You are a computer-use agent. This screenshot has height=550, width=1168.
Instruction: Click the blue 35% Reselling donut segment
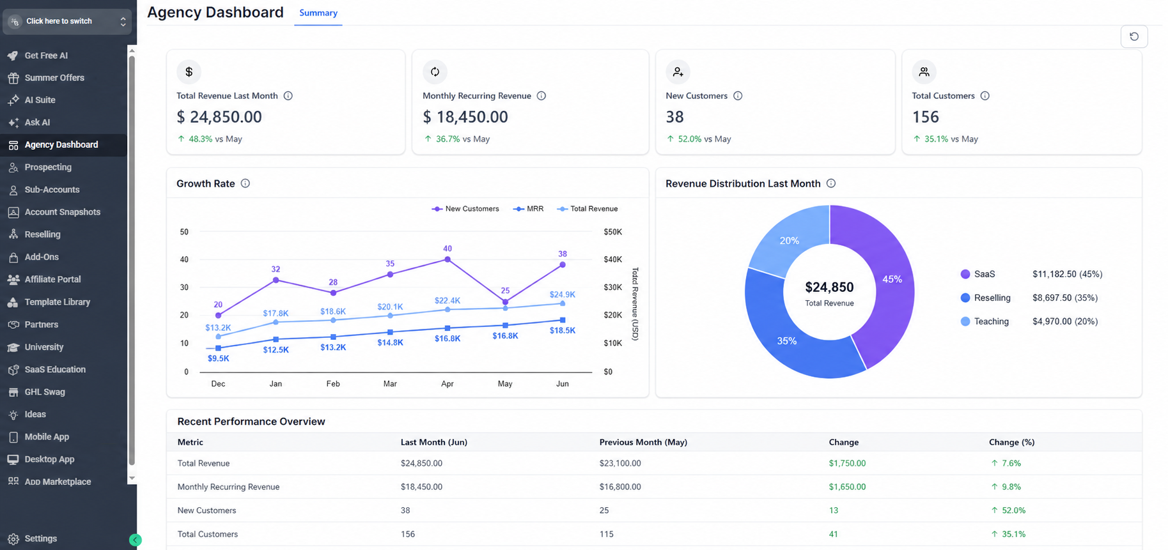point(787,340)
